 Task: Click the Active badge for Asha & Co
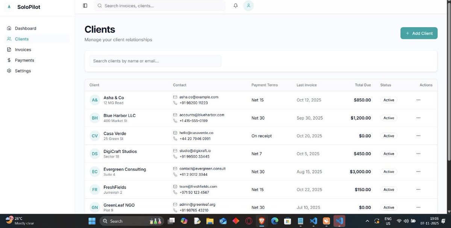pos(389,100)
